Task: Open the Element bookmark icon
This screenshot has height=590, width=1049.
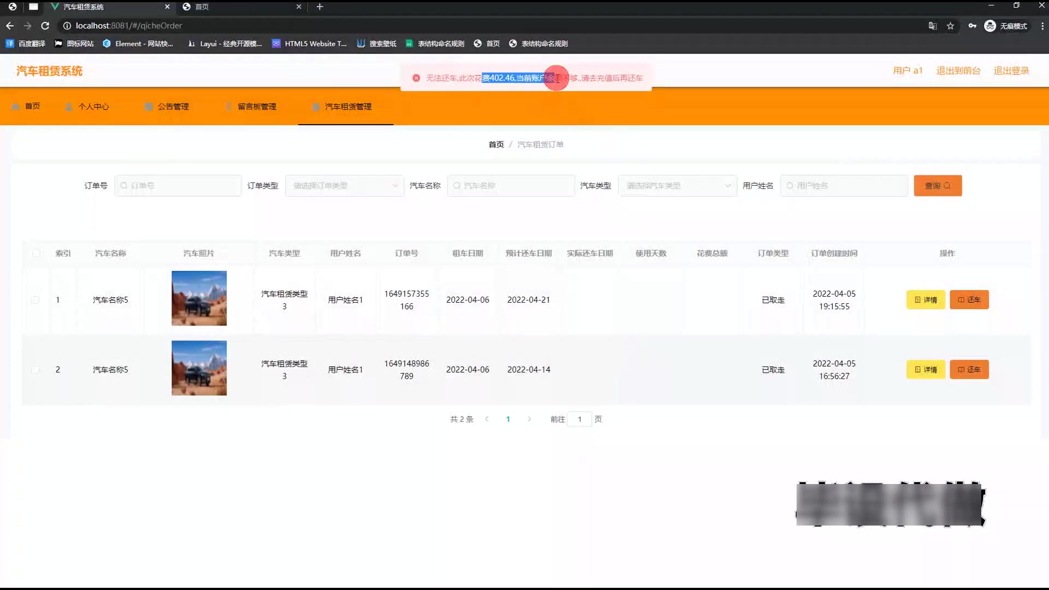Action: click(x=107, y=44)
